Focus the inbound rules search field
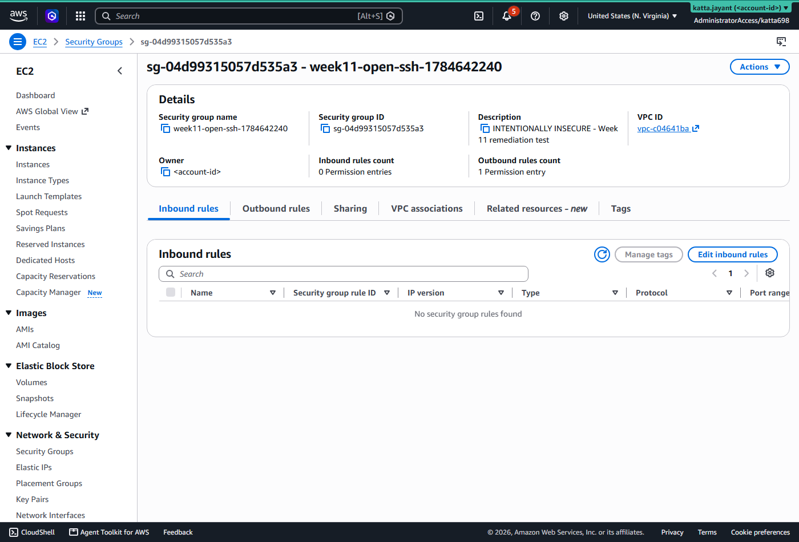The image size is (799, 542). click(x=344, y=274)
